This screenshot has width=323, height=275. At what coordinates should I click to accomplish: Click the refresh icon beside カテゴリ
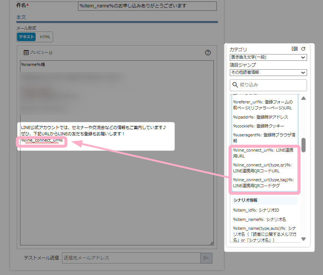point(303,49)
